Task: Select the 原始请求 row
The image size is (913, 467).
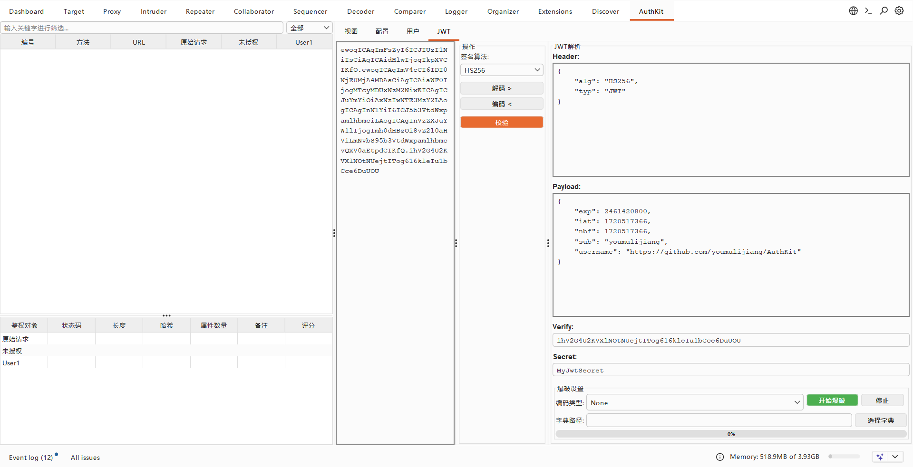Action: click(166, 339)
